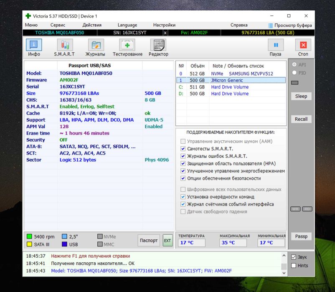
Task: Click the Passp button
Action: [301, 236]
